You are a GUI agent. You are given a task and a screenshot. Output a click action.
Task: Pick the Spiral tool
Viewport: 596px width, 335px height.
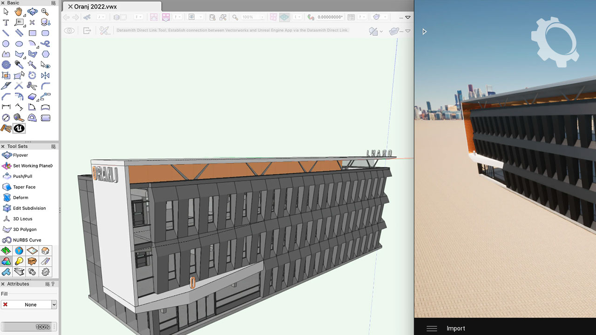click(6, 65)
